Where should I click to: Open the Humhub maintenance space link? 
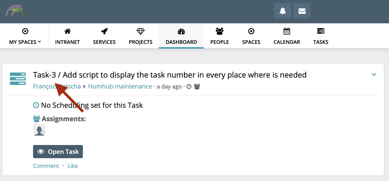coord(120,86)
